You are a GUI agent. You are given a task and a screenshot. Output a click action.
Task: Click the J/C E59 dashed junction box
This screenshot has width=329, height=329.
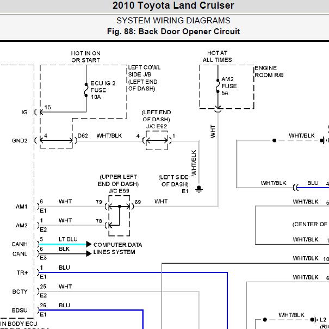click(x=119, y=216)
